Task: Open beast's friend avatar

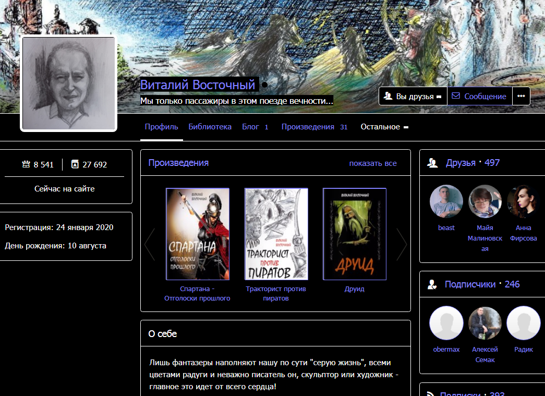Action: click(446, 201)
